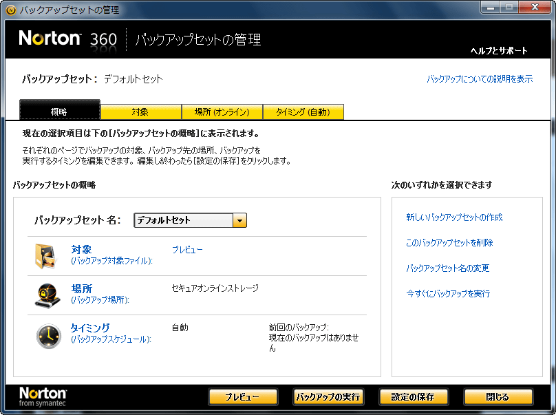Switch to the 対象 tab

141,112
